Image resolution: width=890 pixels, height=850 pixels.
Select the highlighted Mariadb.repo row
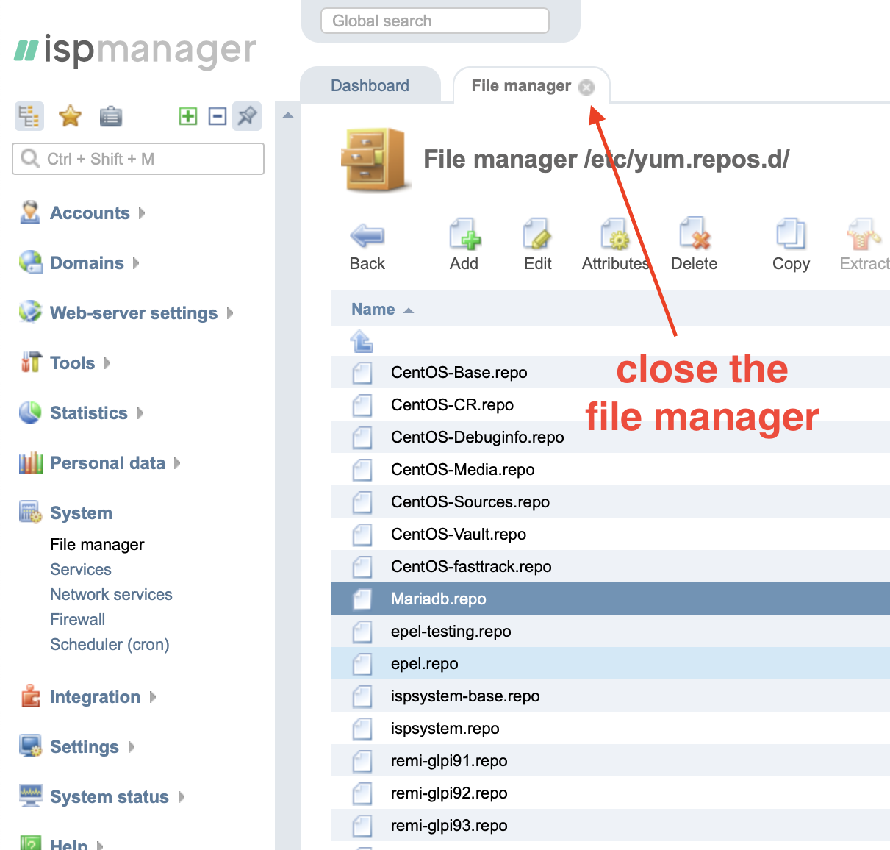(x=610, y=599)
